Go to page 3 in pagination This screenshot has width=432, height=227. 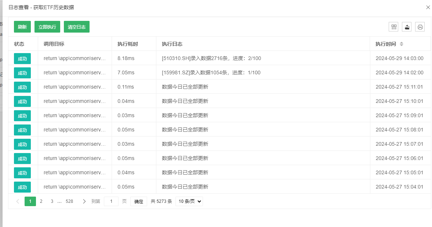(x=52, y=201)
